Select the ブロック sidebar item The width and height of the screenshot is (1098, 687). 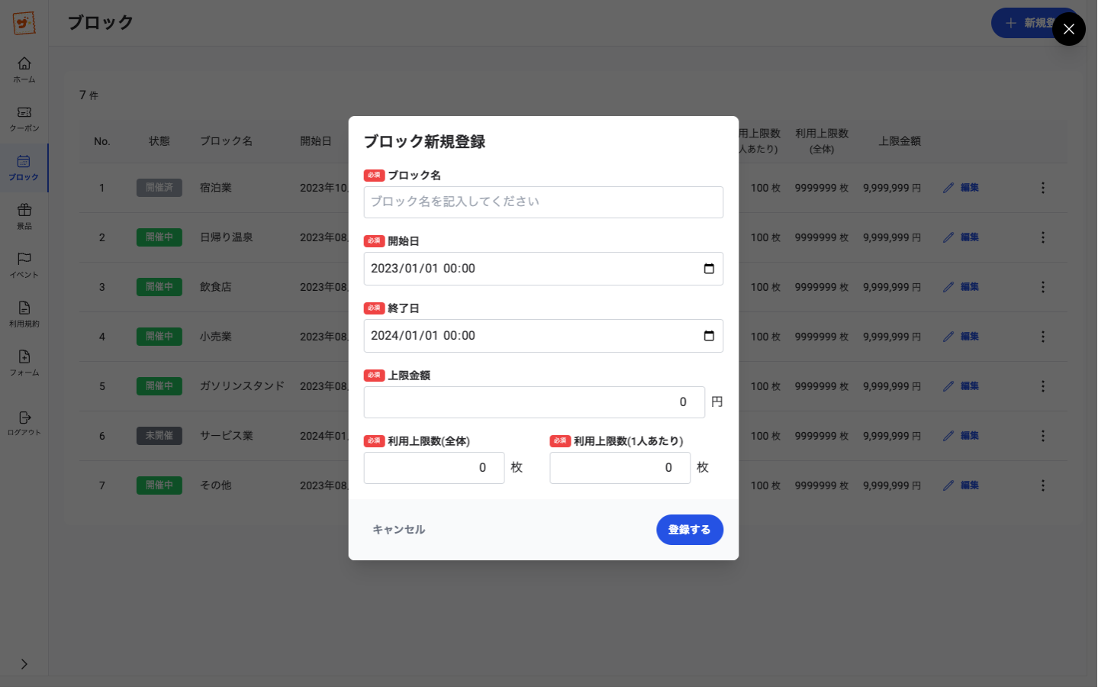[x=24, y=167]
